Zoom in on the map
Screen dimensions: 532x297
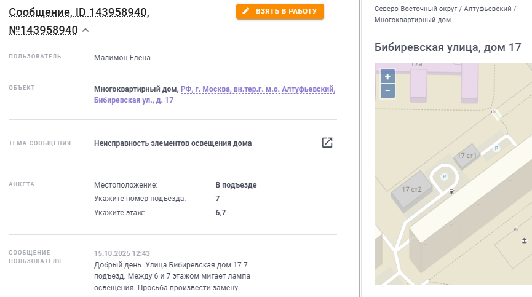tap(387, 77)
